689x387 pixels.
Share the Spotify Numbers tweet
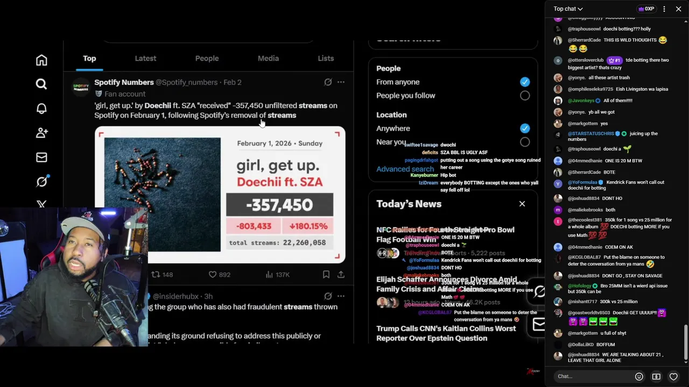click(341, 275)
